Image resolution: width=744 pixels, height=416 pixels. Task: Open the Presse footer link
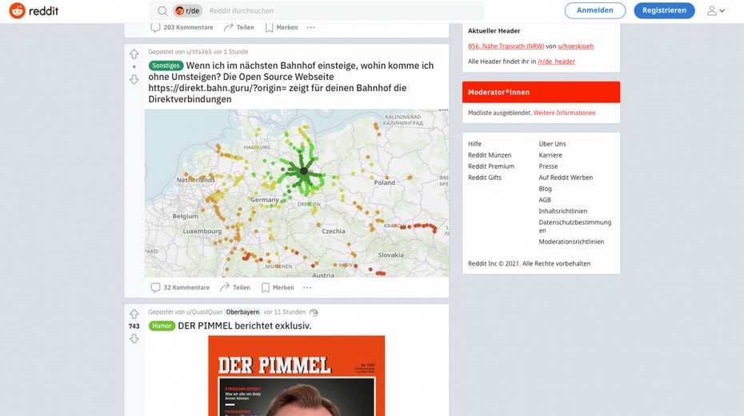[x=548, y=166]
